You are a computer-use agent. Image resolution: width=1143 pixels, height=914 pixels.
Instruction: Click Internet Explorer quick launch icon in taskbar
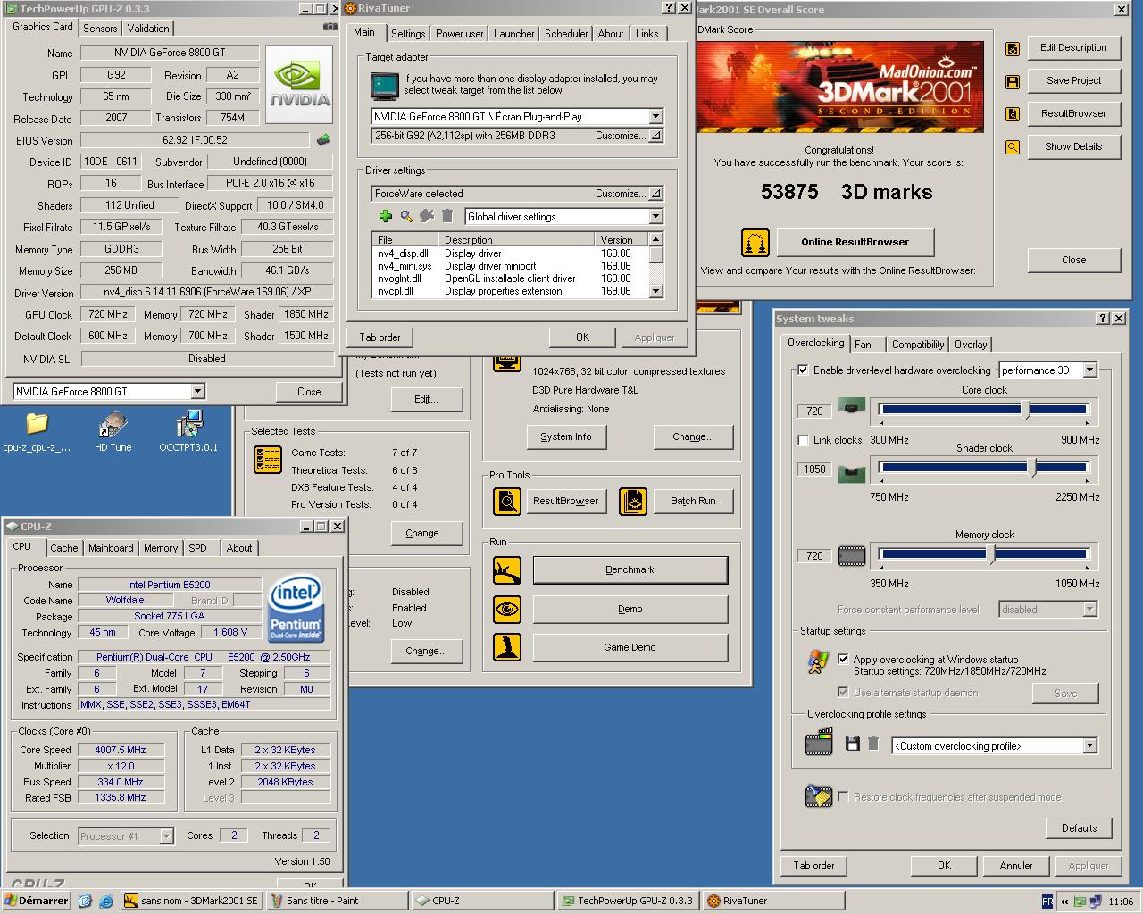tap(106, 901)
